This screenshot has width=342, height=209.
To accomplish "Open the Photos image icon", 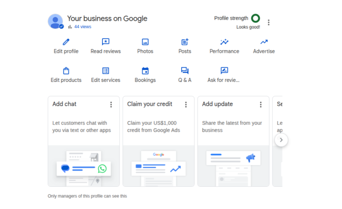I will (145, 42).
